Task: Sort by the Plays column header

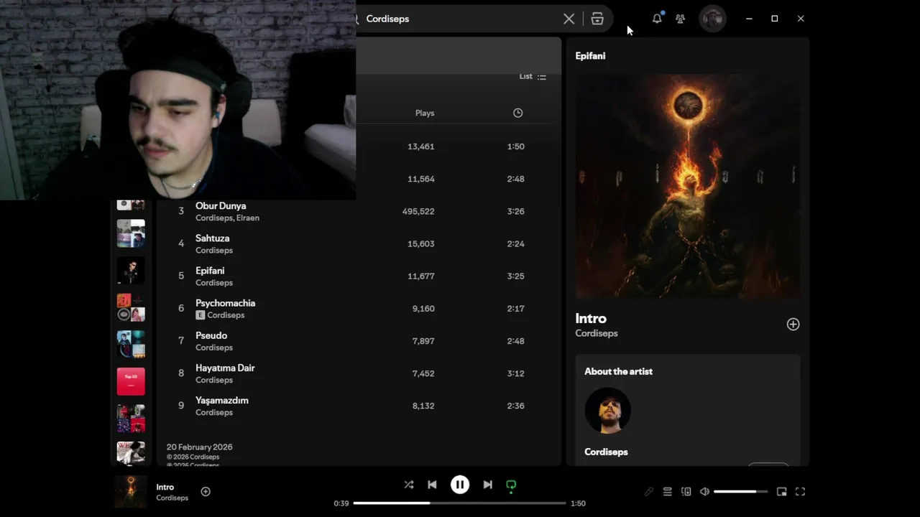Action: 425,113
